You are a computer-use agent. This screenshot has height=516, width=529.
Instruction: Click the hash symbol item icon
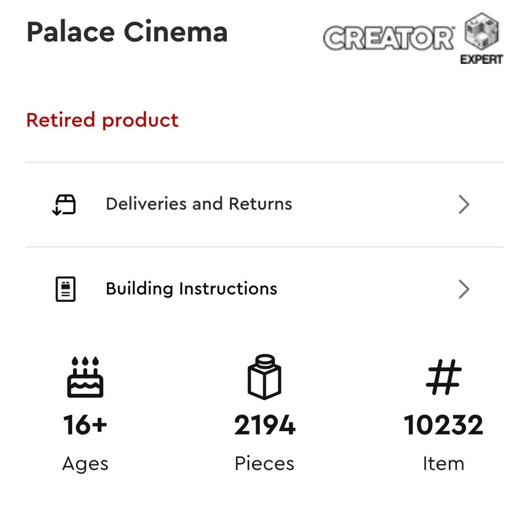point(444,378)
